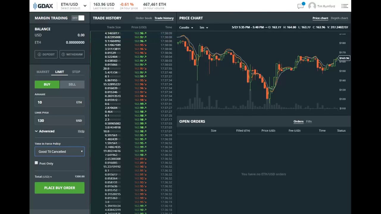Click the USD balance 0.00 value
381x214 pixels.
pos(81,35)
